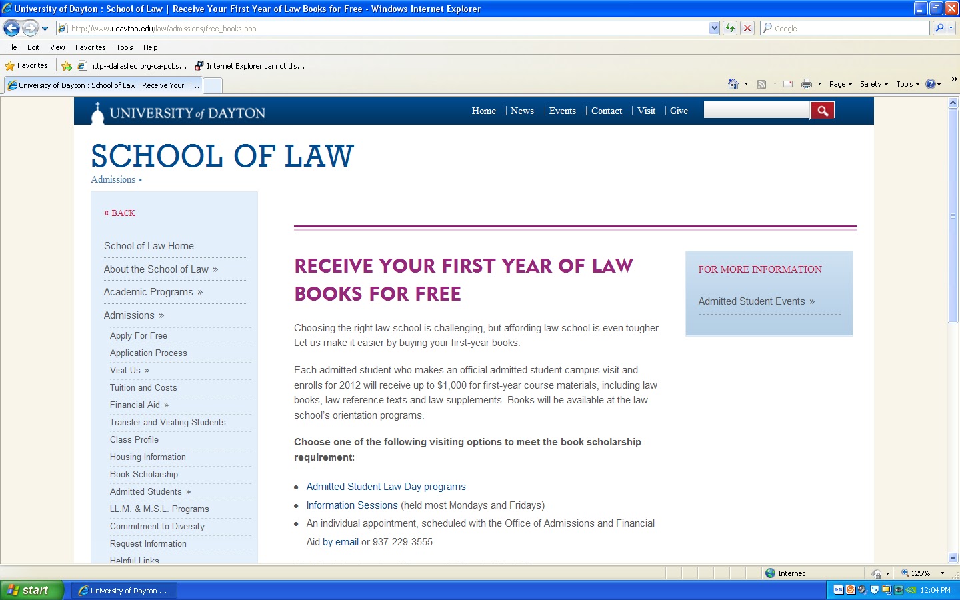Click the Google search magnifier icon
This screenshot has width=960, height=600.
[939, 28]
